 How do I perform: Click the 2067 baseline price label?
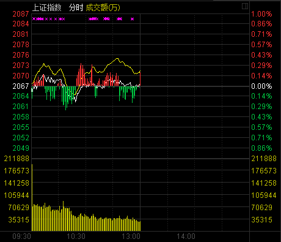coord(21,86)
